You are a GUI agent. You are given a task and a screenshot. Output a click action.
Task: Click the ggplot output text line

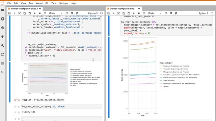(43, 100)
